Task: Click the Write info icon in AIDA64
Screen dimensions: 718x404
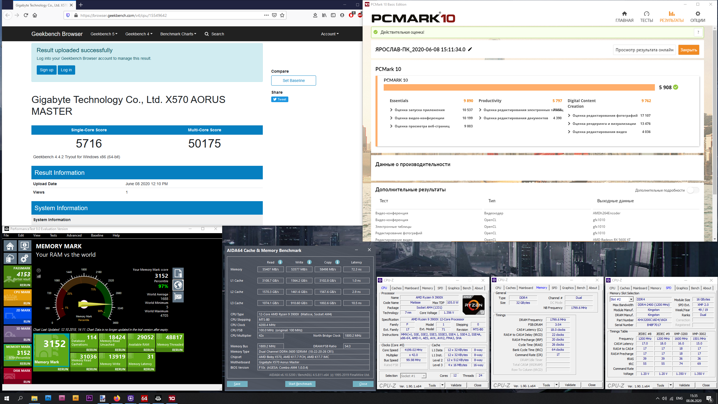Action: (x=309, y=262)
